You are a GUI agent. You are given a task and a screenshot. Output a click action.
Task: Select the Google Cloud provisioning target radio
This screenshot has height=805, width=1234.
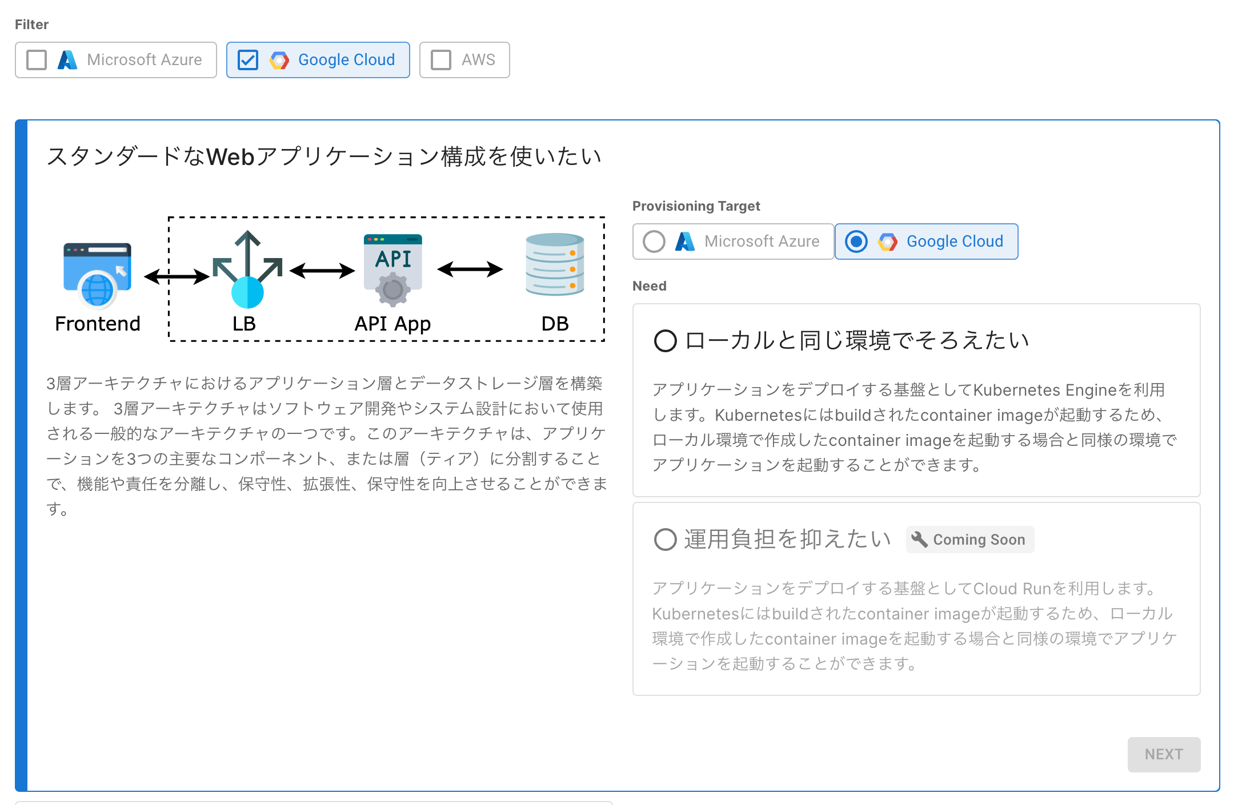[x=856, y=241]
